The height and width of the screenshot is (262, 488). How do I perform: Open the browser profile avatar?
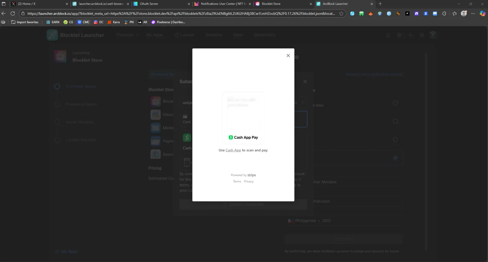[x=464, y=13]
